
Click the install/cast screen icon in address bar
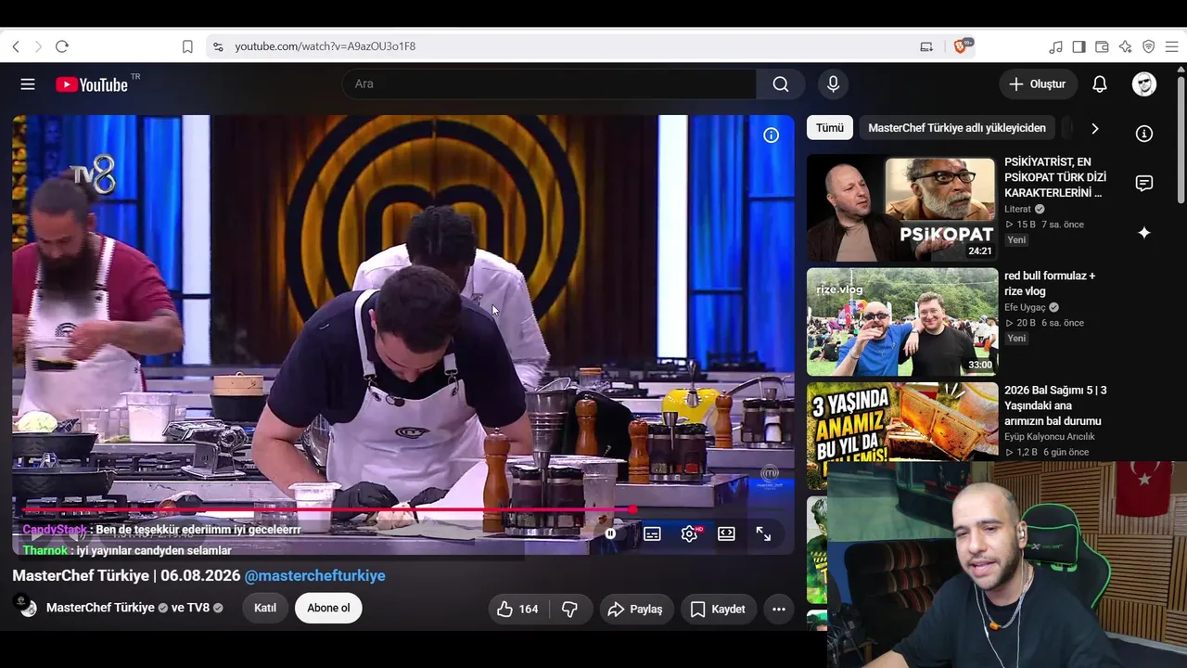(x=926, y=46)
